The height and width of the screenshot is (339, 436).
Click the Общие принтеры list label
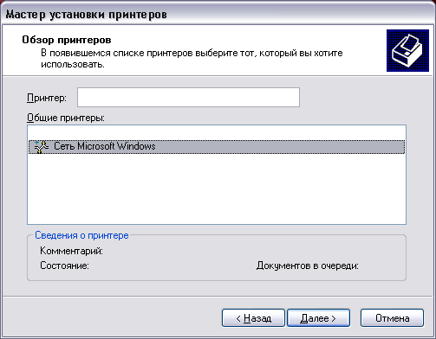point(66,118)
